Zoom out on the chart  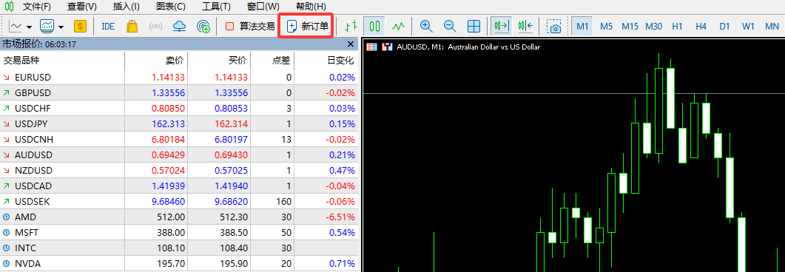(450, 26)
